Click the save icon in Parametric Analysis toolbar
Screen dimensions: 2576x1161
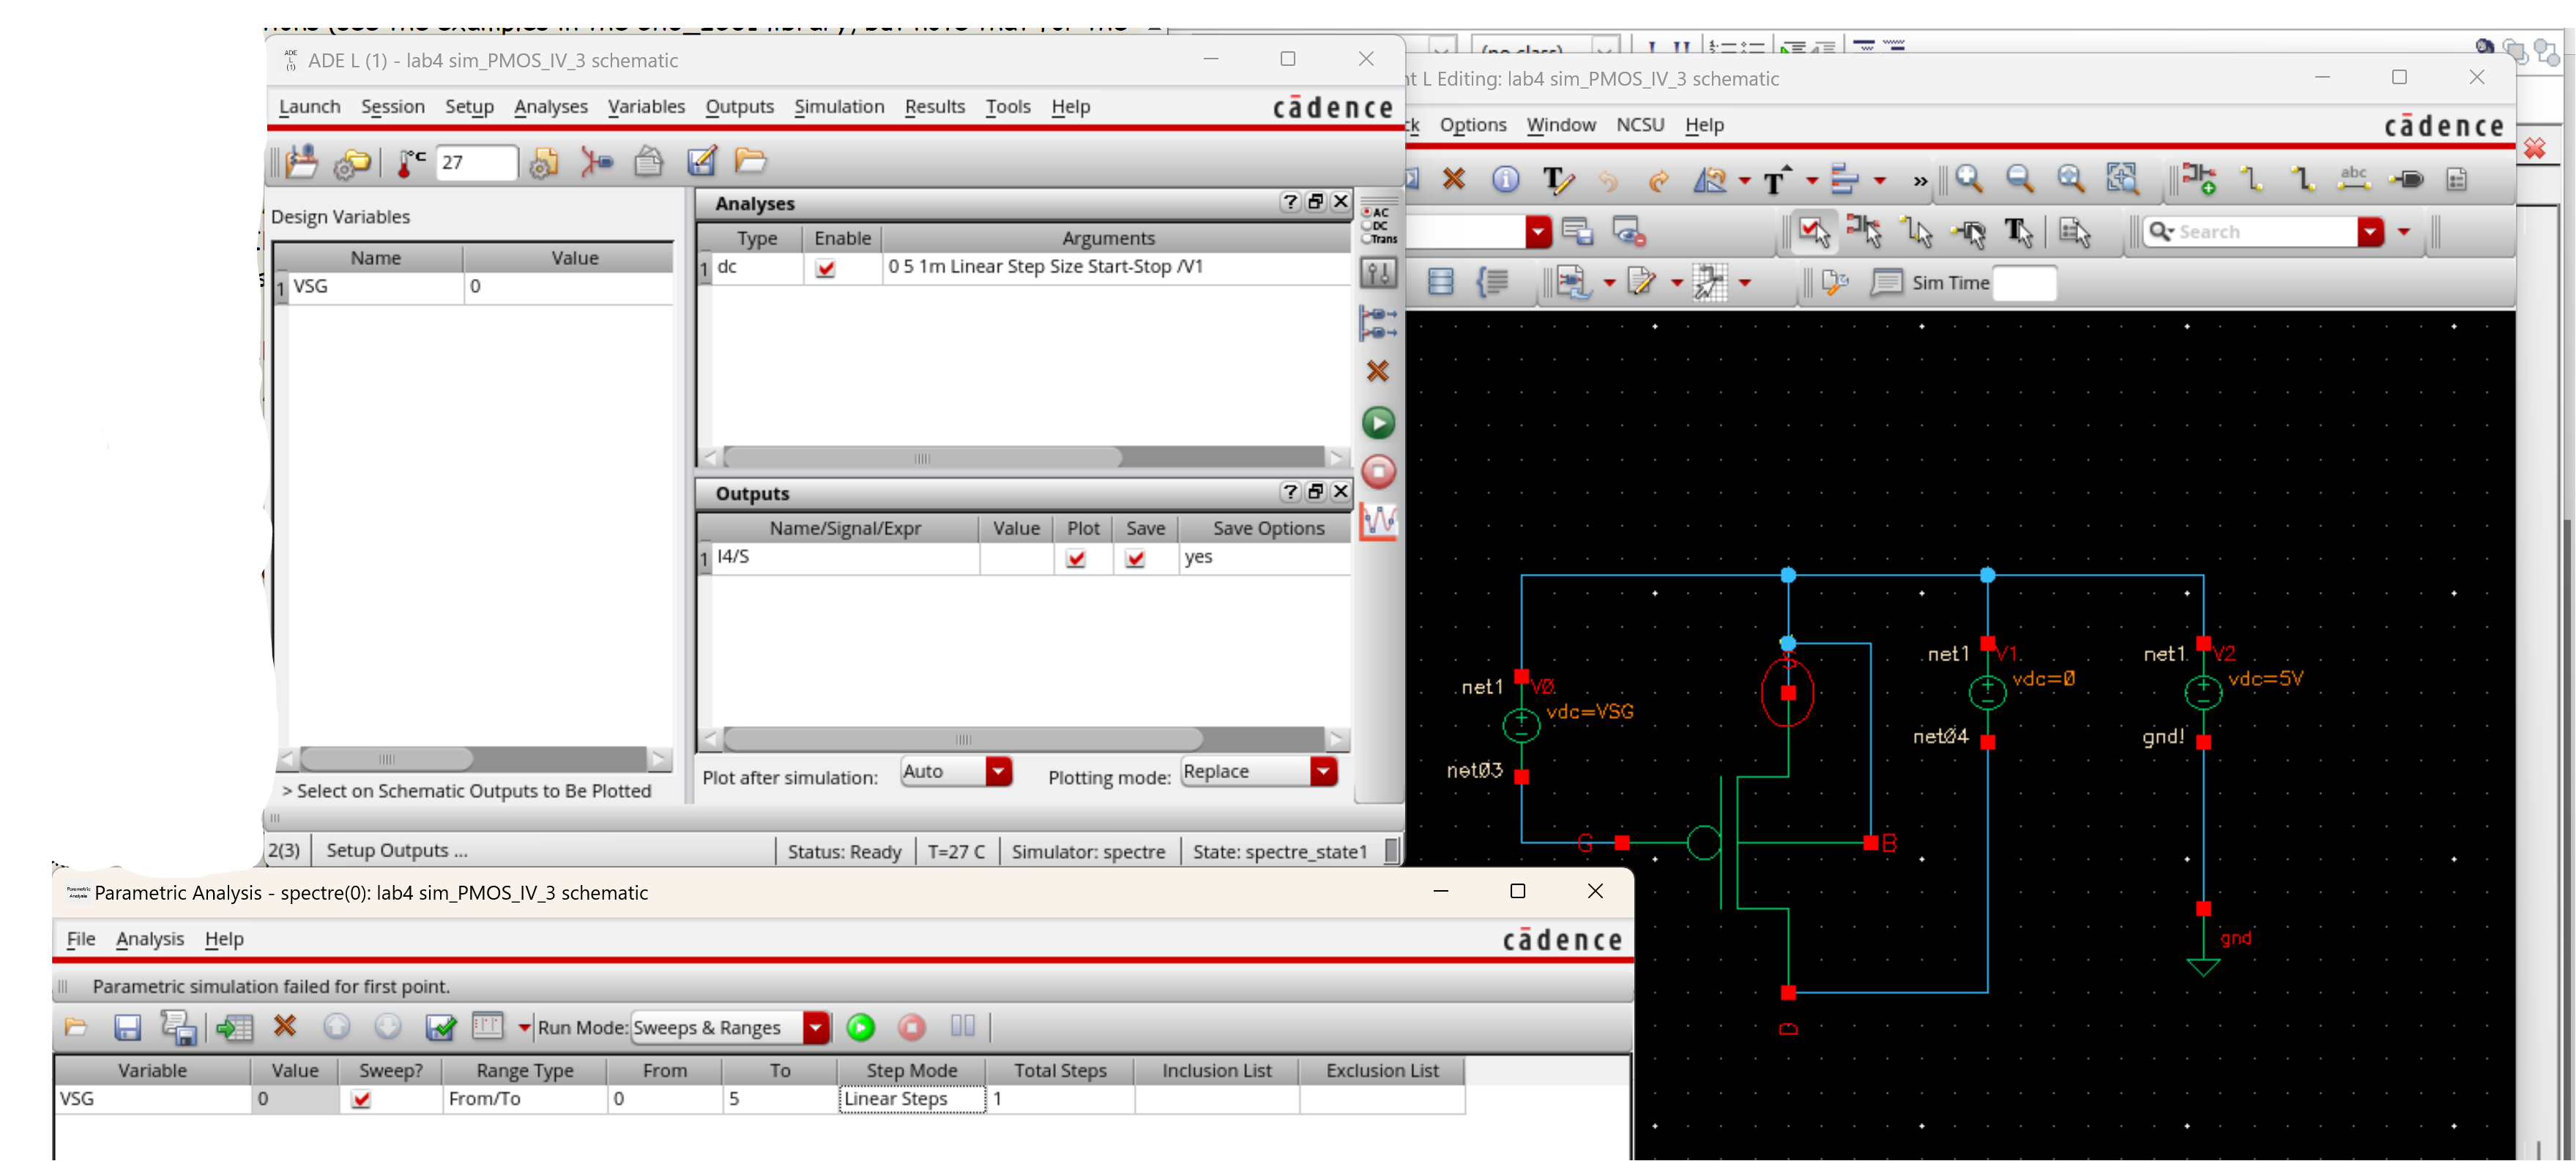[127, 1027]
